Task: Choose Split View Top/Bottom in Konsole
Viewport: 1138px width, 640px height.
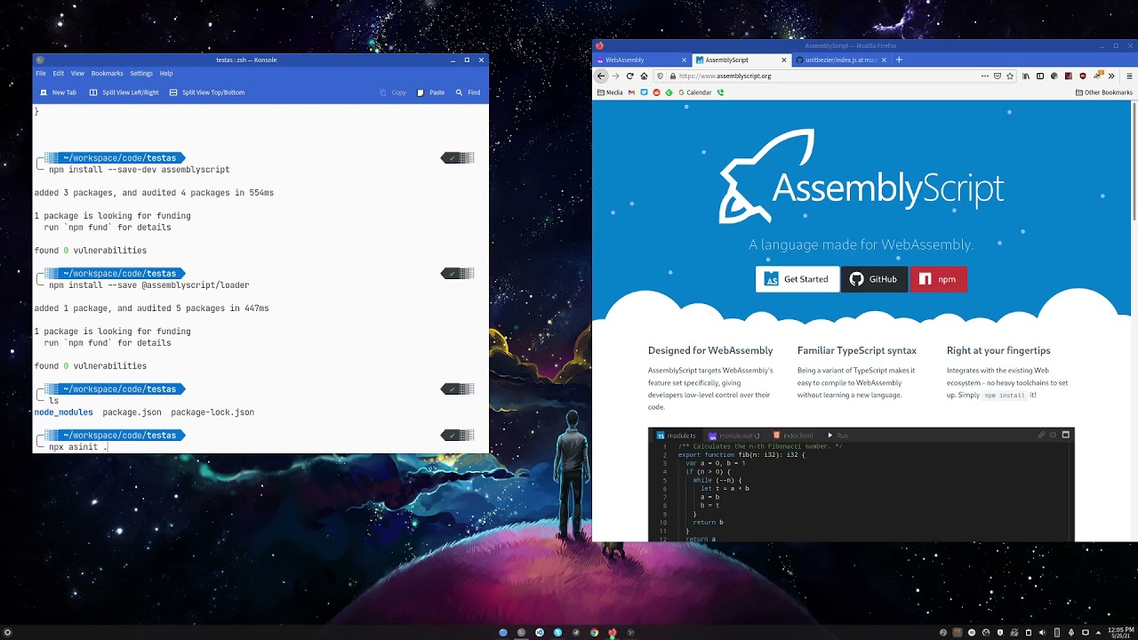Action: click(206, 92)
